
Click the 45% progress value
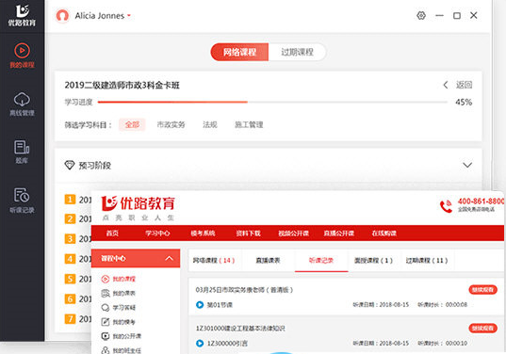click(x=464, y=103)
